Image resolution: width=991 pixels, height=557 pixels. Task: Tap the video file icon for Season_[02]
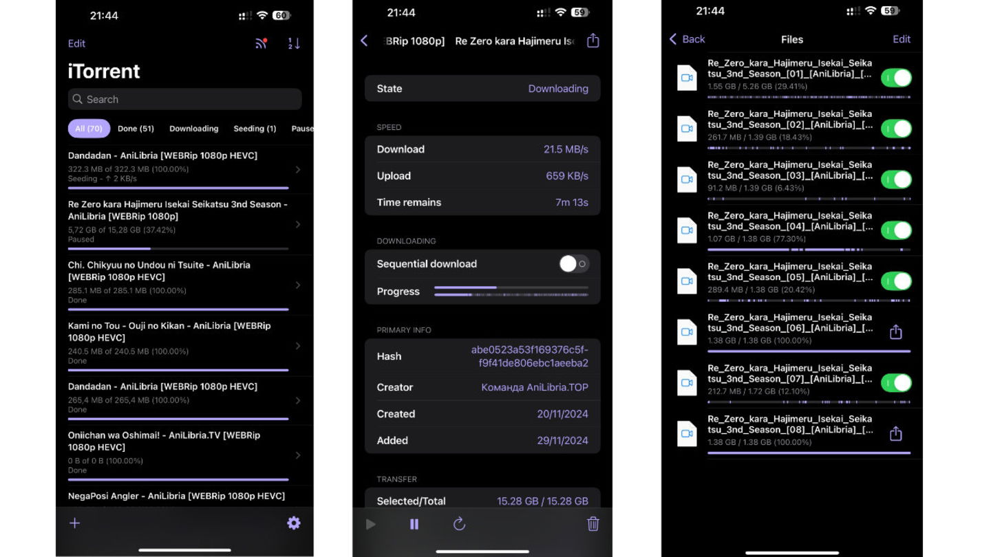click(687, 129)
